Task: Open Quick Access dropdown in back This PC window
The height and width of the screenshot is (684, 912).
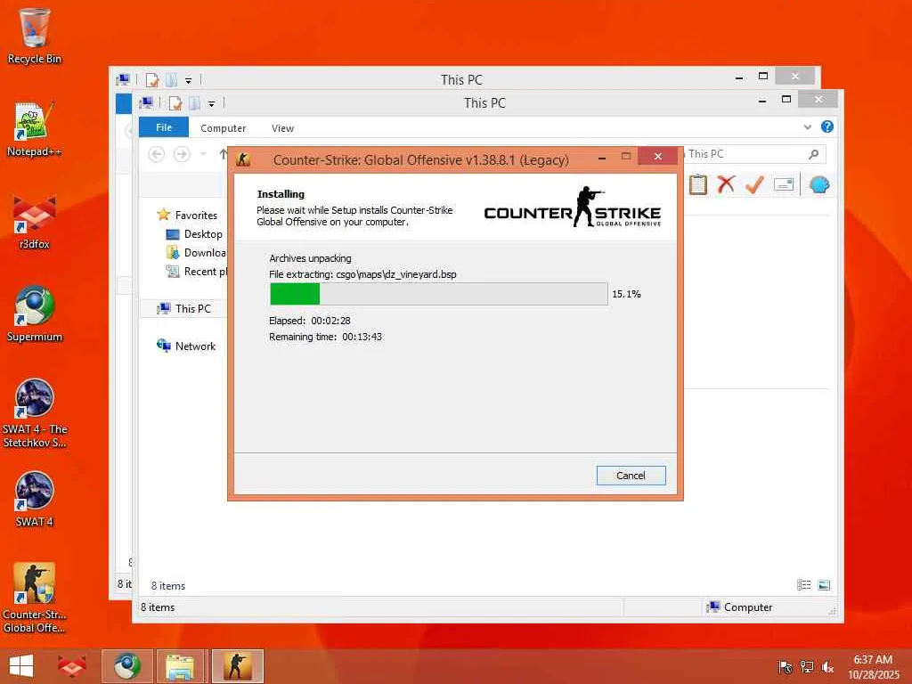Action: 189,81
